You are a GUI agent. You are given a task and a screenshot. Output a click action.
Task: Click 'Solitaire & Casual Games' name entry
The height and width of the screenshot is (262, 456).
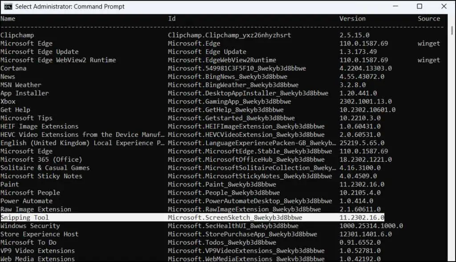pos(45,168)
